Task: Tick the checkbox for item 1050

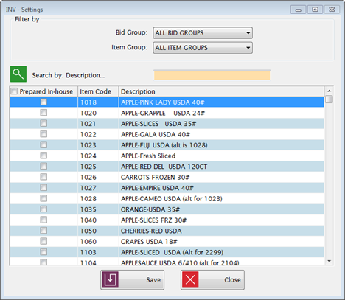Action: click(43, 231)
